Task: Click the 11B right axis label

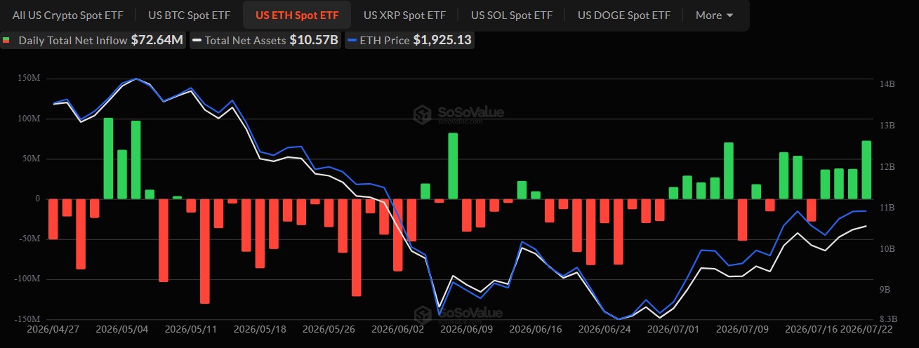Action: (x=887, y=208)
